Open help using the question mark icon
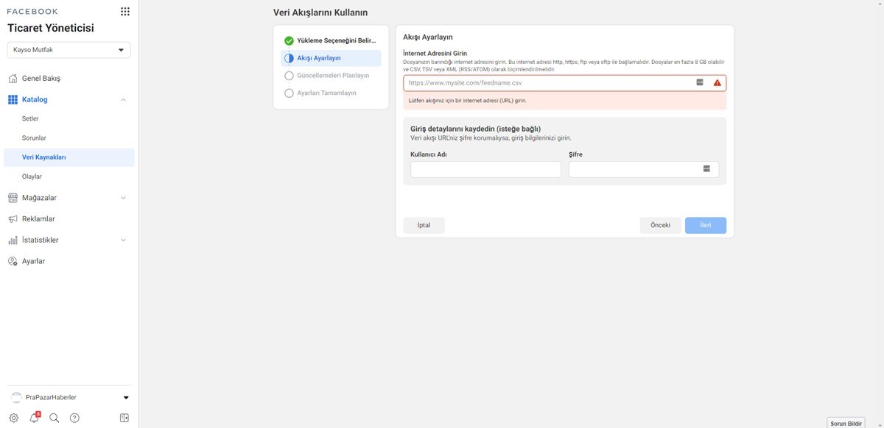The height and width of the screenshot is (428, 884). click(x=74, y=418)
